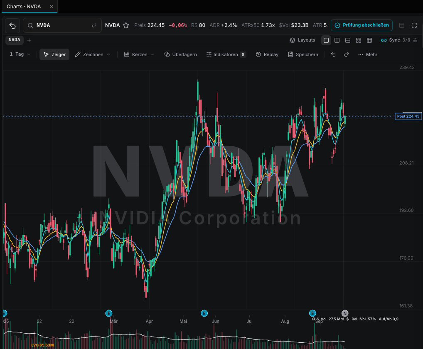Click the Preis 224.45 value

(150, 25)
